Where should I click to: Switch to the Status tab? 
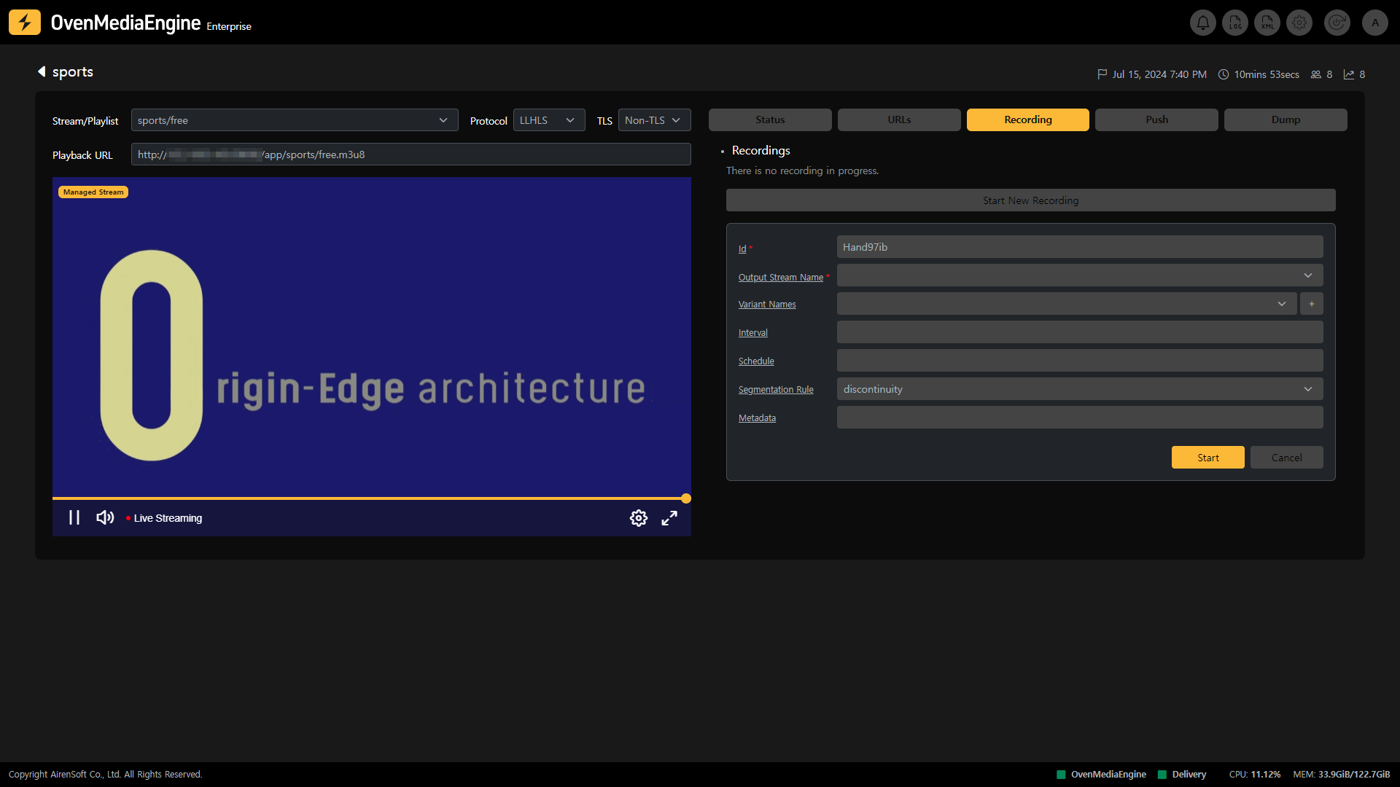pyautogui.click(x=770, y=120)
